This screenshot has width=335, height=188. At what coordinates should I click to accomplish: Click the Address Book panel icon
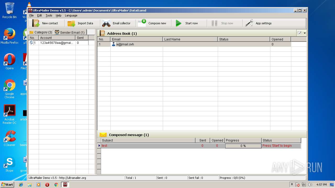pos(103,33)
